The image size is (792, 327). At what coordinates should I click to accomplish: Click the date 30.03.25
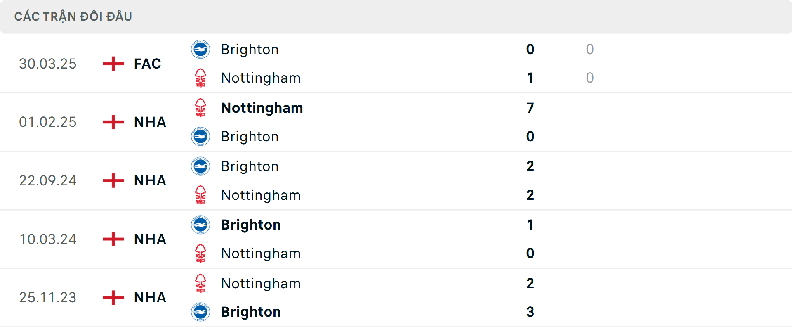click(48, 64)
